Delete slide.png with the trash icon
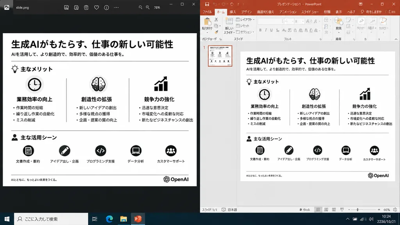 pyautogui.click(x=86, y=8)
